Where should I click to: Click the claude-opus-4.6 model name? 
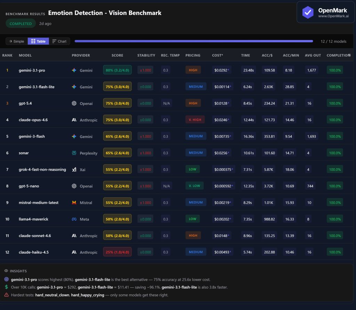click(x=33, y=120)
